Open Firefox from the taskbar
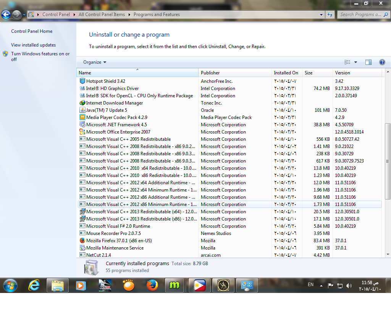Image resolution: width=391 pixels, height=309 pixels. (152, 285)
